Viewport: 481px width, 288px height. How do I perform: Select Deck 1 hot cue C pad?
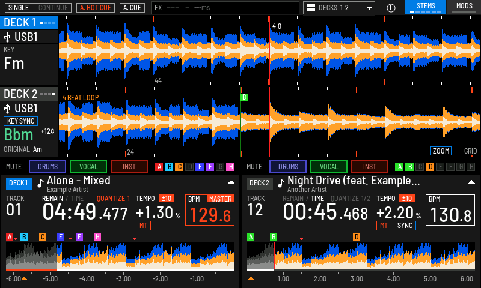click(179, 167)
